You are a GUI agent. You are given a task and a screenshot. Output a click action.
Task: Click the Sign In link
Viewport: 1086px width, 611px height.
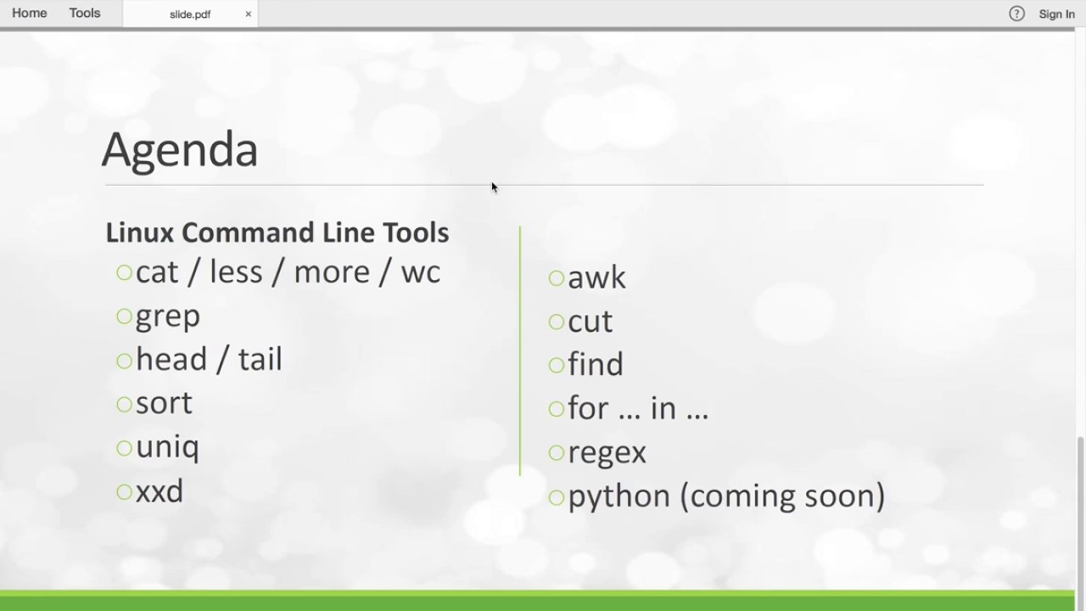1056,14
